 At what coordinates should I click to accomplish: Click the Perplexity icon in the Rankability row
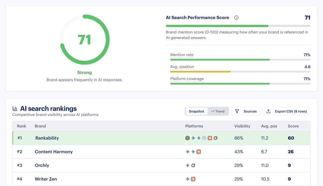click(x=204, y=138)
